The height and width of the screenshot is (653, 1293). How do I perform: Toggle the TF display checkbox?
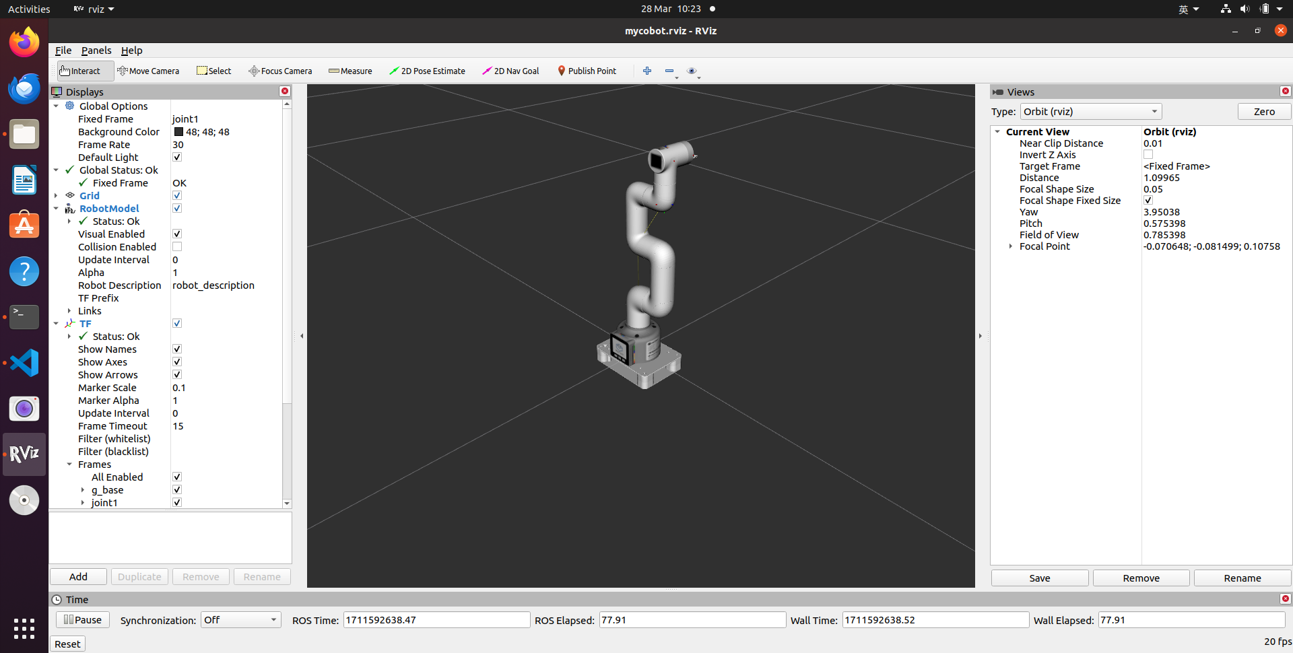177,323
